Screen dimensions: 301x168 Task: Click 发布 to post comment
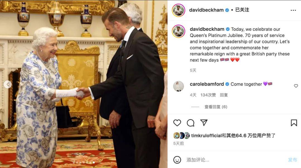pyautogui.click(x=293, y=160)
